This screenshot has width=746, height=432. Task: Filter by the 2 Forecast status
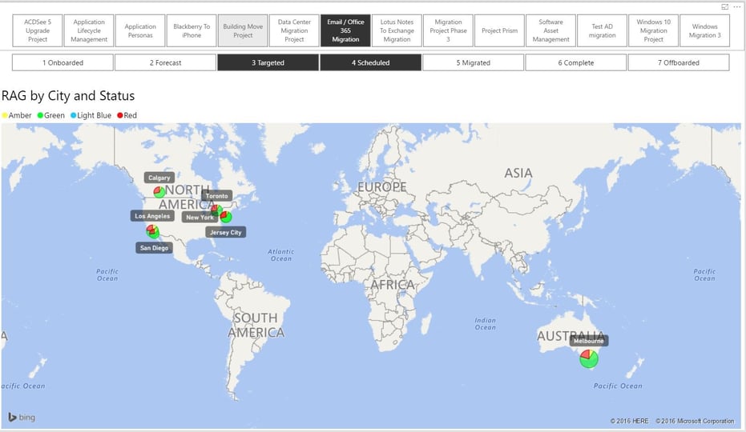pyautogui.click(x=165, y=62)
